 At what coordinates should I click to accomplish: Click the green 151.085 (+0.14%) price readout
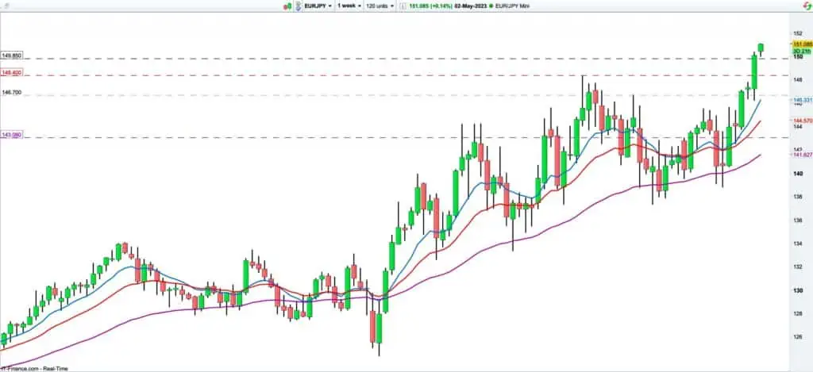(431, 6)
